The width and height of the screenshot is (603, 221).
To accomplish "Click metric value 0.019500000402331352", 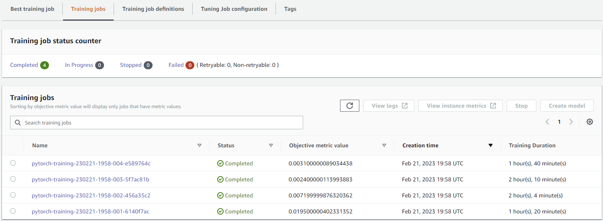I will [x=320, y=211].
